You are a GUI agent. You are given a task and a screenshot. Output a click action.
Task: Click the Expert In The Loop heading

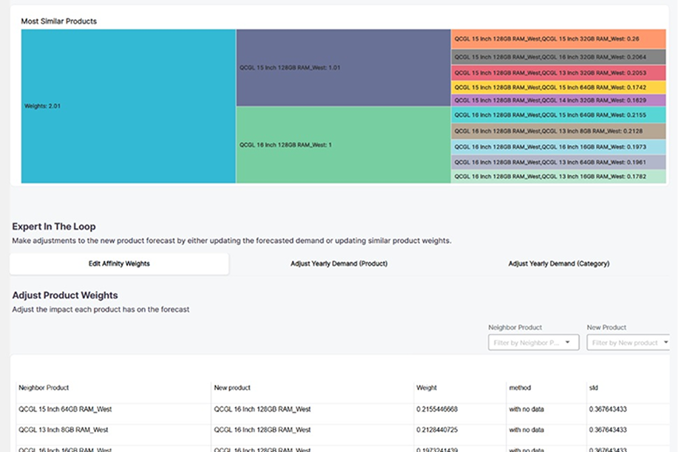54,227
